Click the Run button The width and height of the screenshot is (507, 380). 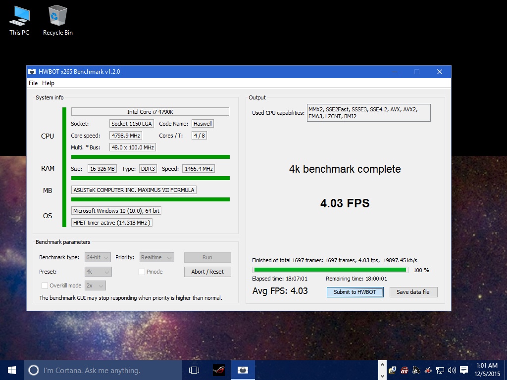point(207,257)
